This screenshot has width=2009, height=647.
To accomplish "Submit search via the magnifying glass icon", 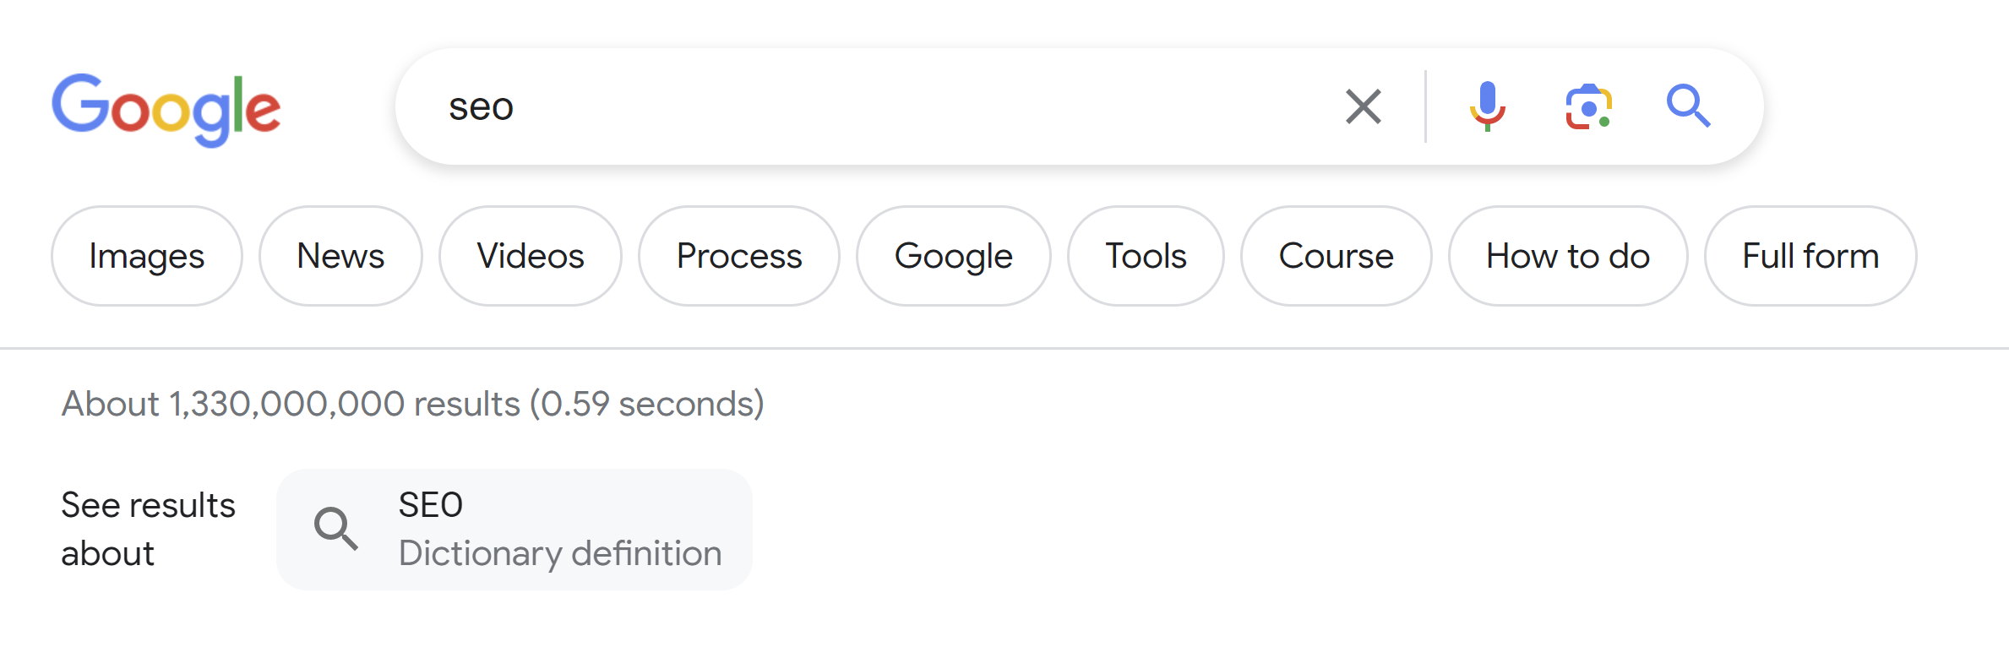I will click(1688, 106).
